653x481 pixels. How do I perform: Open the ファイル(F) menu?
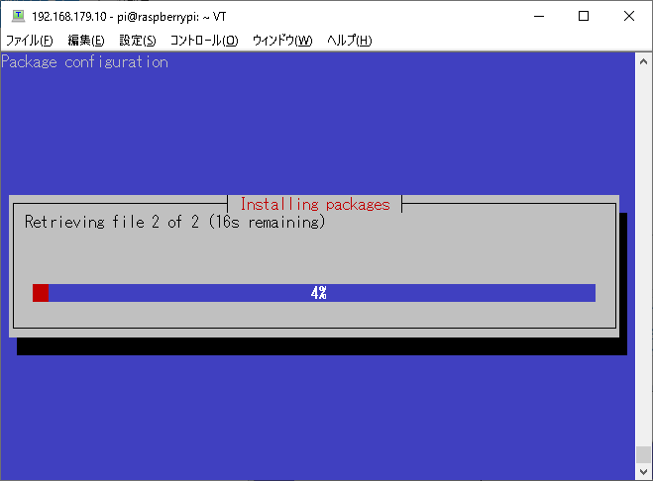click(29, 41)
